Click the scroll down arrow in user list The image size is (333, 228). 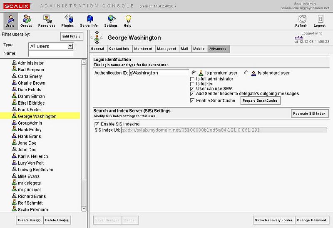pos(84,209)
